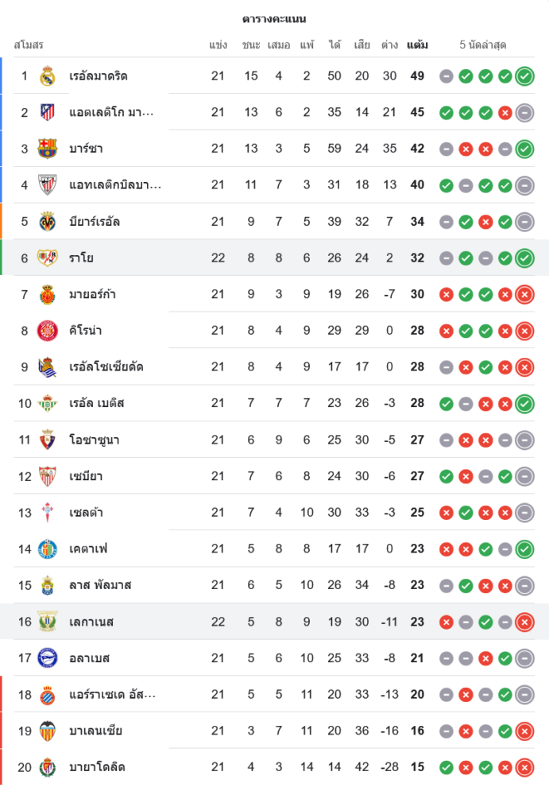Click the Valencia club crest
The width and height of the screenshot is (549, 795).
tap(48, 731)
